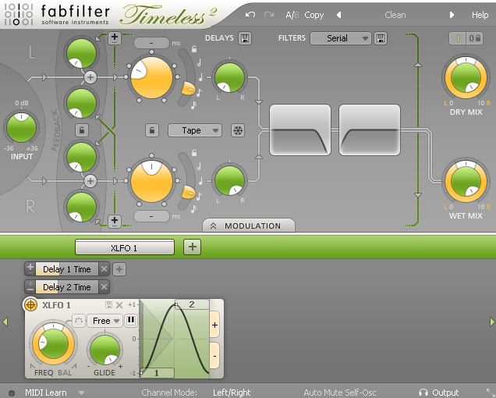
Task: Toggle the output level lock button
Action: 474,38
